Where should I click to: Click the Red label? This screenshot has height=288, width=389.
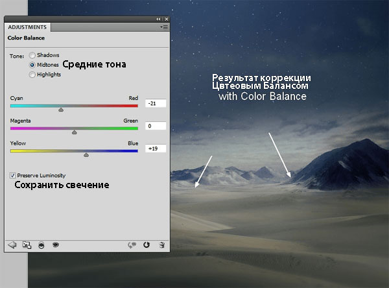pos(133,98)
